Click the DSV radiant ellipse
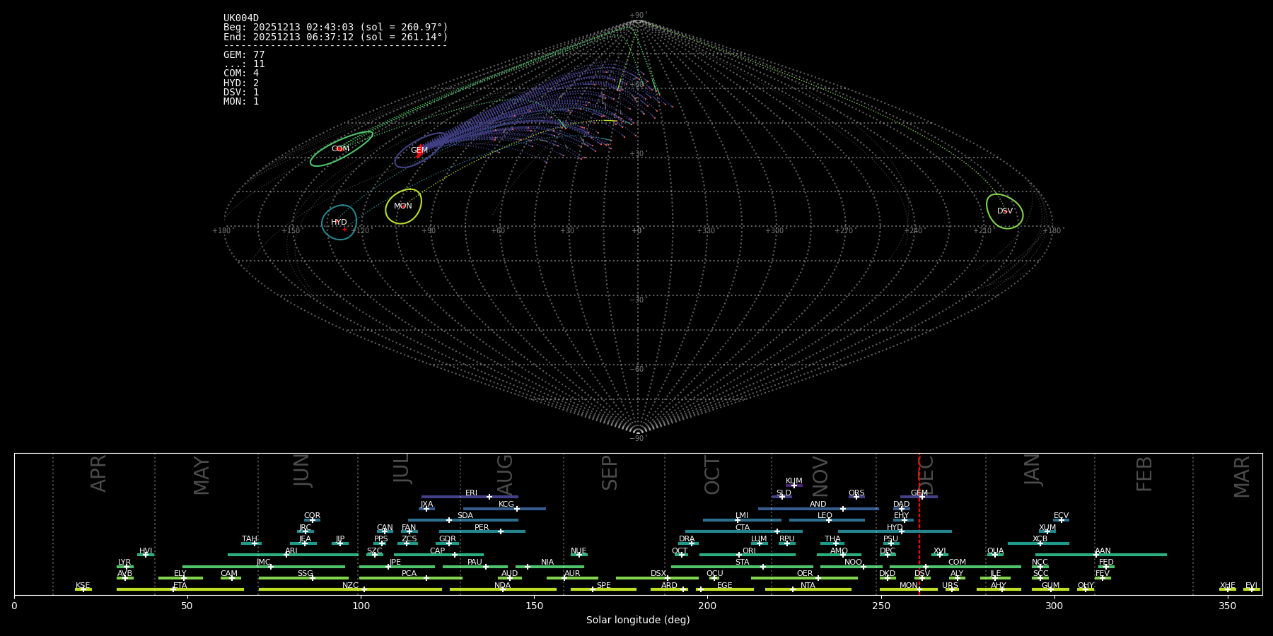Viewport: 1273px width, 636px height. tap(1004, 211)
